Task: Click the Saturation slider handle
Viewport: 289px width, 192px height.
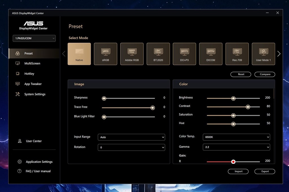Action: point(233,116)
